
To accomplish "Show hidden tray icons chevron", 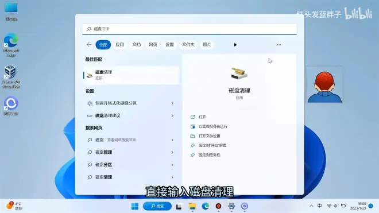I will 311,206.
